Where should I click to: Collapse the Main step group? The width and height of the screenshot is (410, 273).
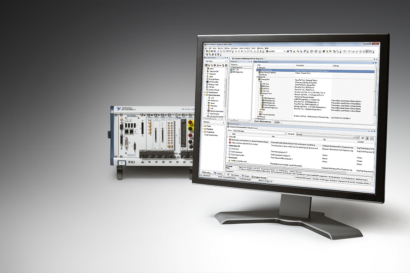tap(257, 77)
